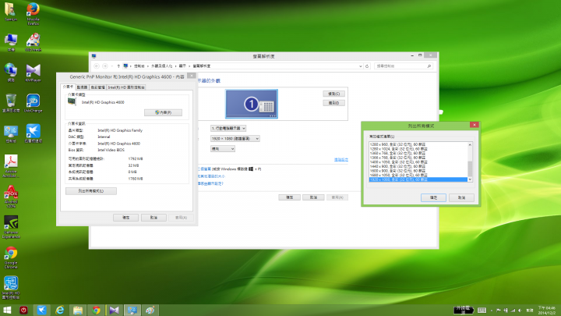Click the back arrow in Screen Resolution window

tap(97, 66)
